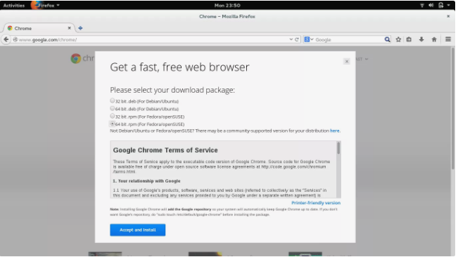Select 64 bit .rpm for Fedora/openSUSE

(x=112, y=124)
